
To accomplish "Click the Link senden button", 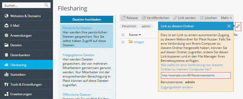I will pyautogui.click(x=184, y=18).
